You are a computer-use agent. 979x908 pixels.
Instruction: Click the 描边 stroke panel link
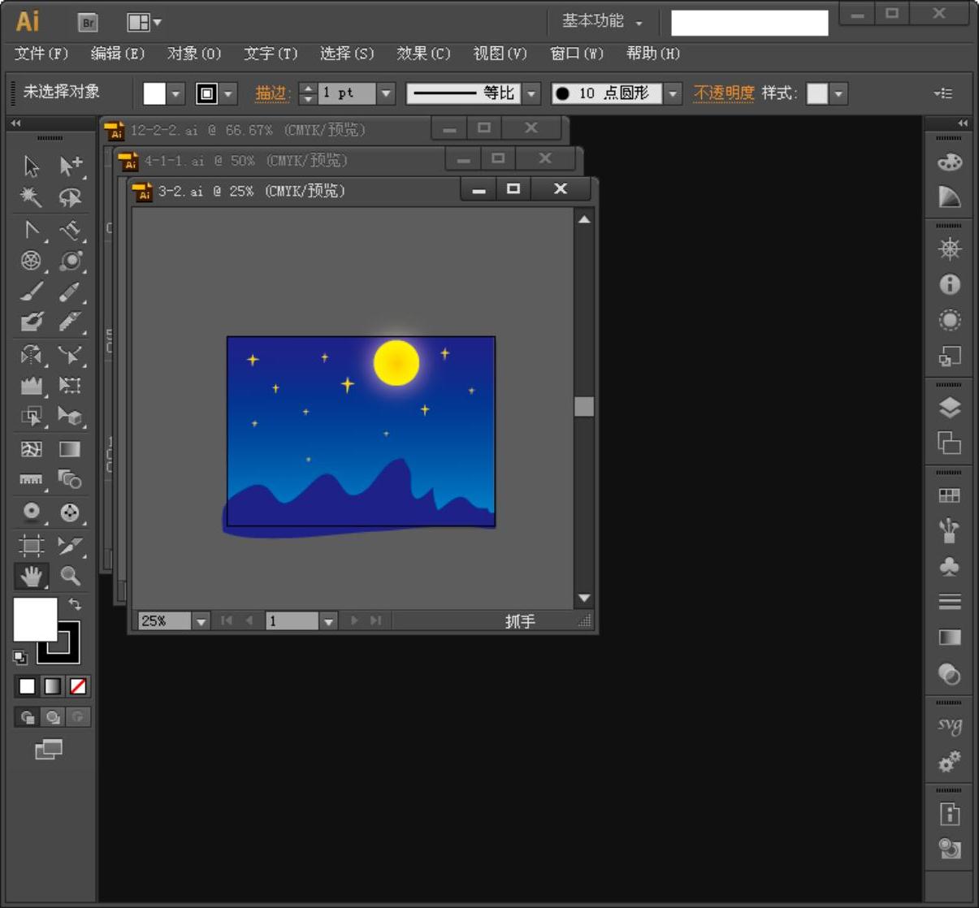tap(271, 93)
